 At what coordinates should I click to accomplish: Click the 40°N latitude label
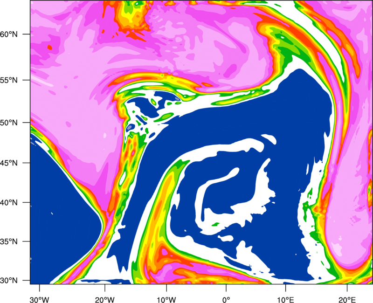click(9, 203)
